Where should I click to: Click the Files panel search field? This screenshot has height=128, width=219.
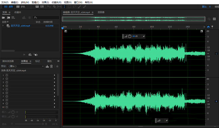point(46,17)
